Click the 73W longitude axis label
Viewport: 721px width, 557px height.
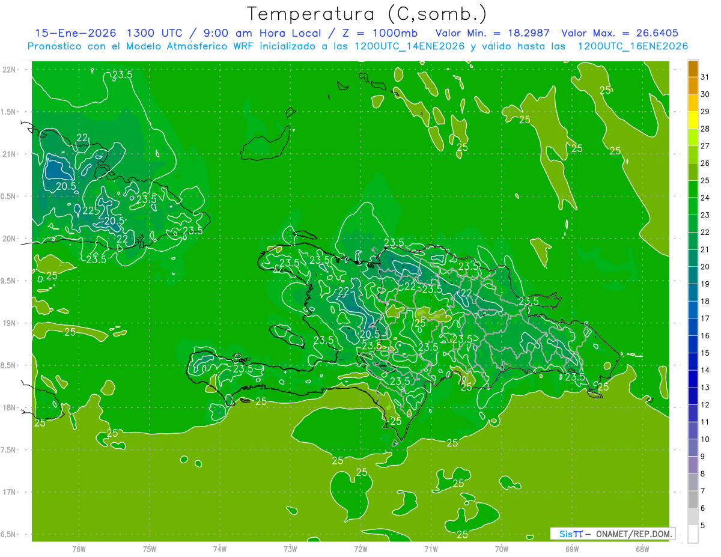click(x=290, y=549)
